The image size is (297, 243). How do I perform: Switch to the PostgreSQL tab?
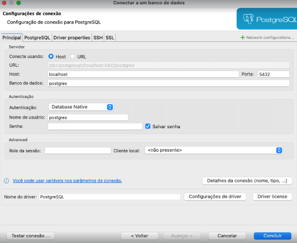[37, 37]
